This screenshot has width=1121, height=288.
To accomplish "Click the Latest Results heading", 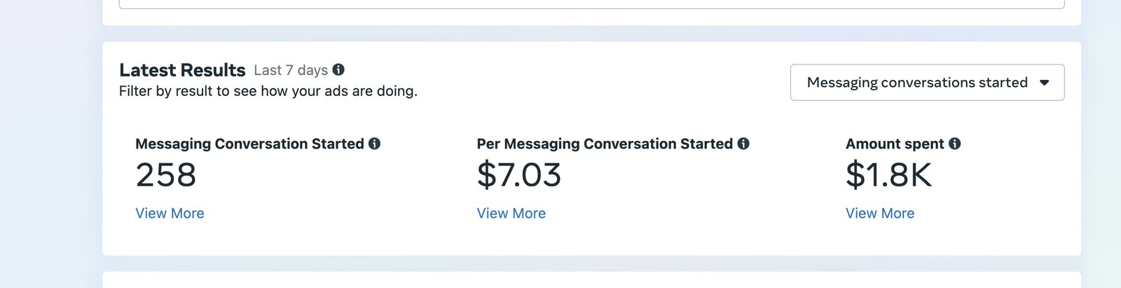I will click(182, 70).
